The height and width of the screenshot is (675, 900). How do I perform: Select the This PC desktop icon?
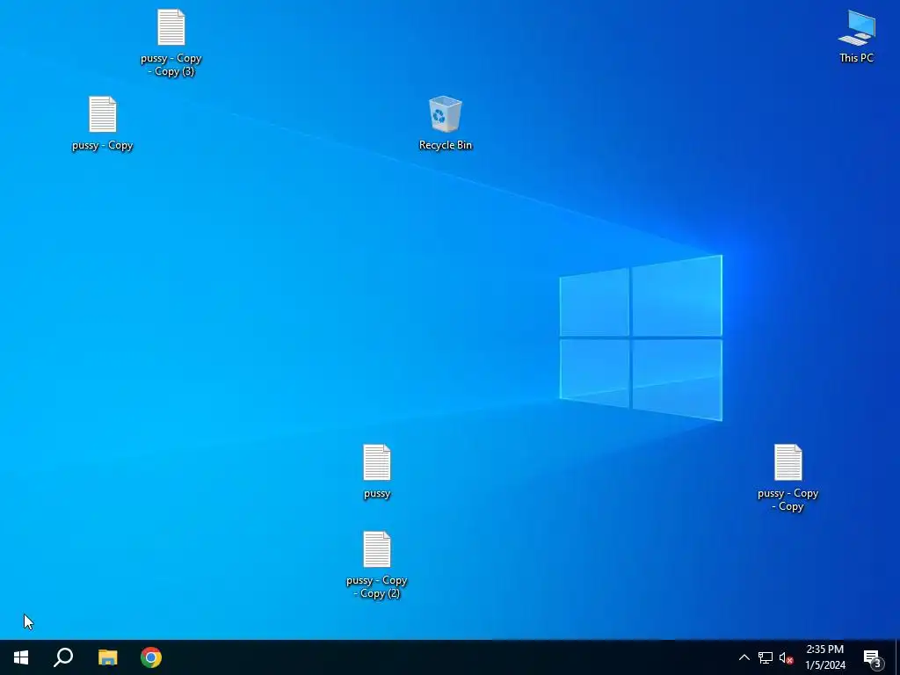pyautogui.click(x=856, y=37)
